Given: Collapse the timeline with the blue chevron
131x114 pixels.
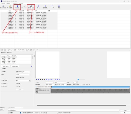Looking at the screenshot, I should point(36,87).
